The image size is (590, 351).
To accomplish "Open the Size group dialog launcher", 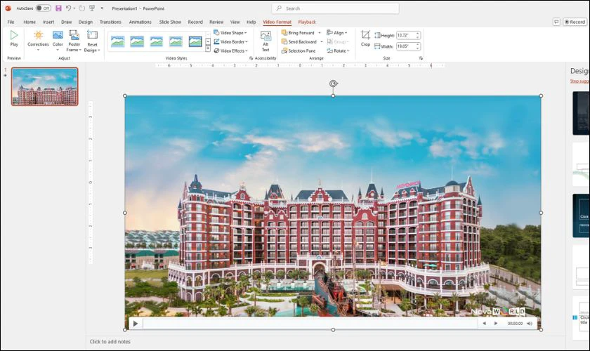I will point(421,58).
